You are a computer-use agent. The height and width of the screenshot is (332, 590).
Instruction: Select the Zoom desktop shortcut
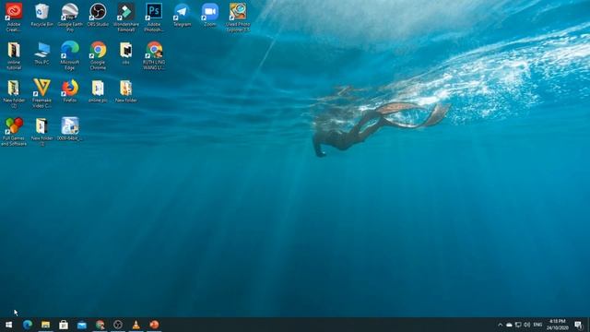pos(210,15)
